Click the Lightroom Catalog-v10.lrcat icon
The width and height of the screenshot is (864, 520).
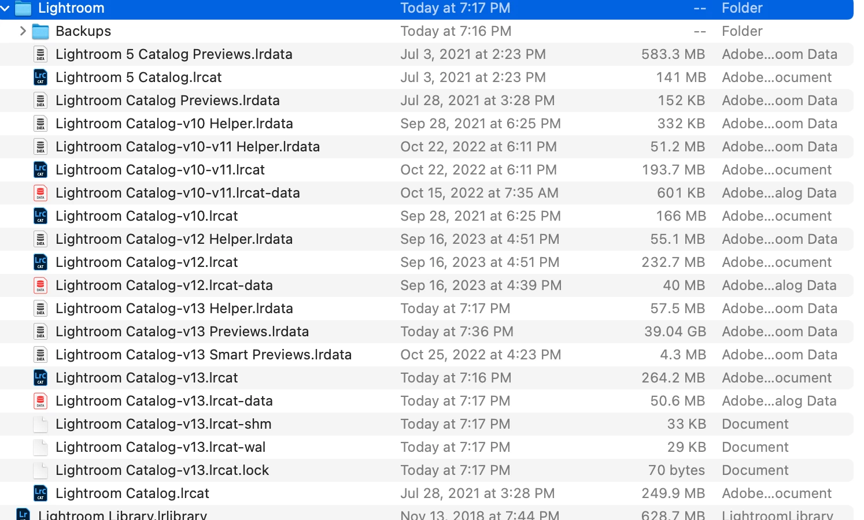(40, 216)
